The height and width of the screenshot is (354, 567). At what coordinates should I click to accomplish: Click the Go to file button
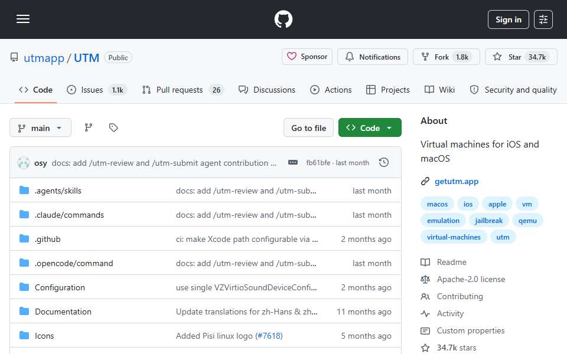pyautogui.click(x=308, y=128)
